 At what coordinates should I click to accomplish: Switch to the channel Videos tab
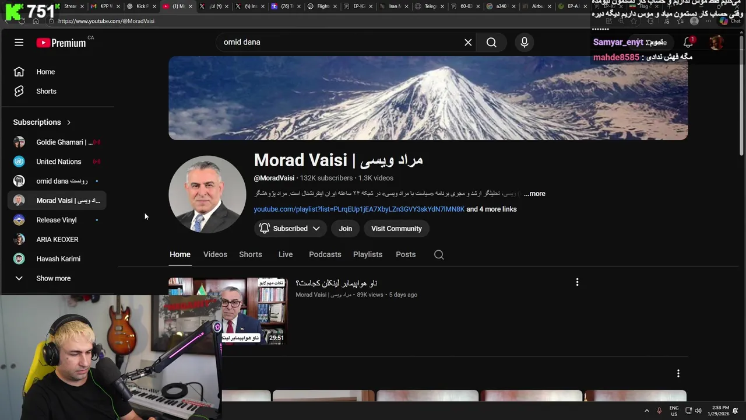click(x=215, y=254)
